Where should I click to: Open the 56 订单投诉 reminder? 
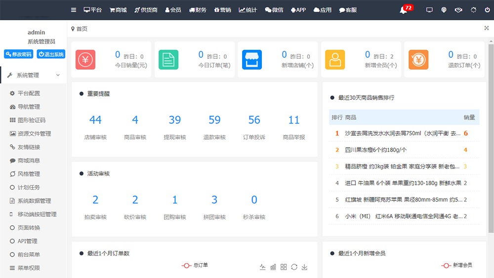pyautogui.click(x=254, y=127)
